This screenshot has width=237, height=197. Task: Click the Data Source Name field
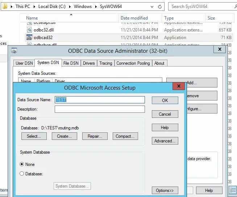[x=100, y=100]
